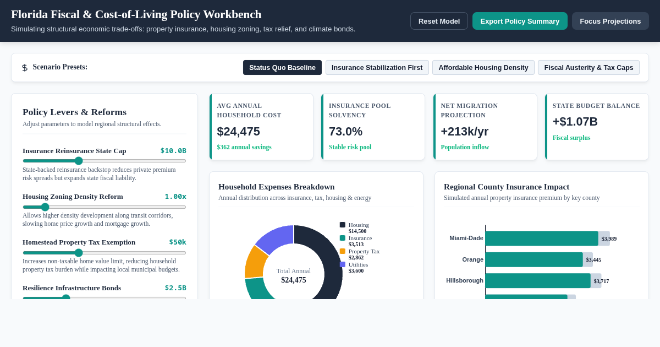660x347 pixels.
Task: Click the Household Expenses Breakdown heading
Action: point(276,187)
